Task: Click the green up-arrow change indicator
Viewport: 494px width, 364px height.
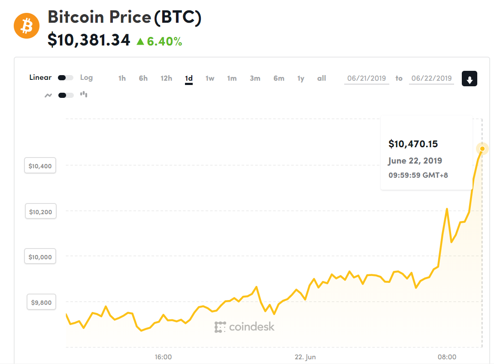Action: coord(140,41)
